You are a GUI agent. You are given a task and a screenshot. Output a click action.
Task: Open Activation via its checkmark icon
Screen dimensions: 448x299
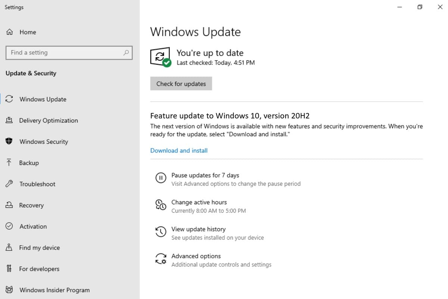click(x=9, y=226)
